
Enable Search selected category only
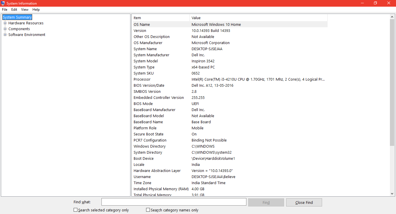(75, 210)
